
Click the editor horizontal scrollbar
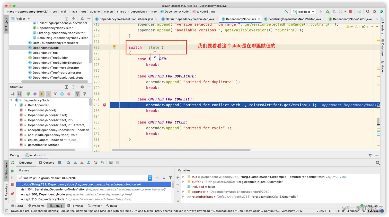(x=181, y=150)
